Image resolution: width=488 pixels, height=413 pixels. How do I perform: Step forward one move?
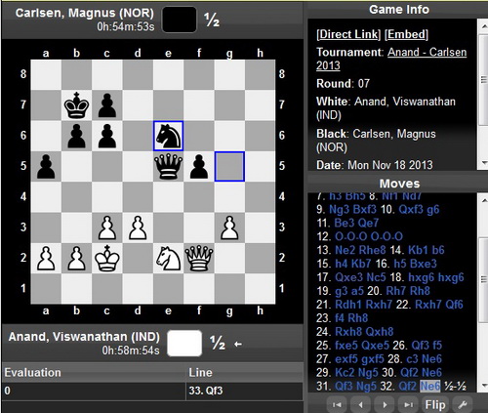385,404
